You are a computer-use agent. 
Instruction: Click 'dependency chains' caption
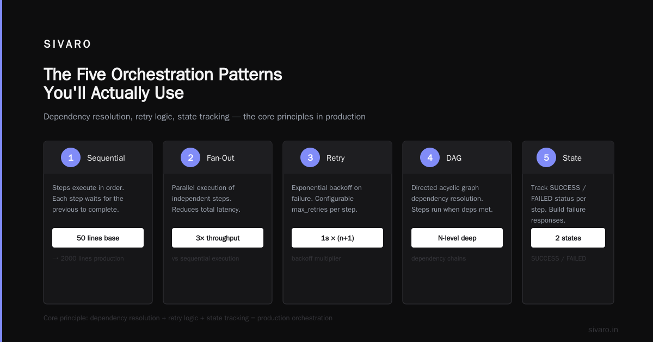pyautogui.click(x=439, y=258)
